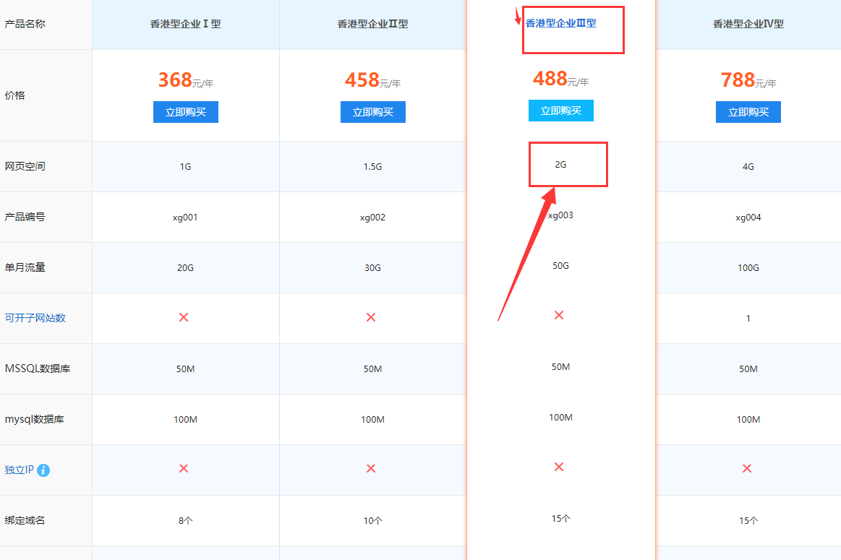Click the xg004 product code cell
The image size is (841, 560).
point(748,217)
